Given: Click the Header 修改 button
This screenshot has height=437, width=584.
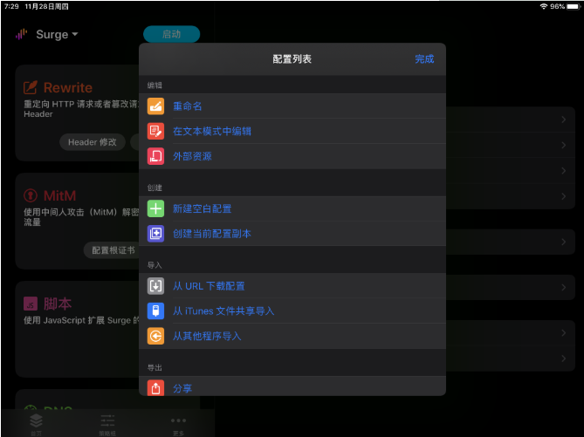Looking at the screenshot, I should tap(92, 142).
